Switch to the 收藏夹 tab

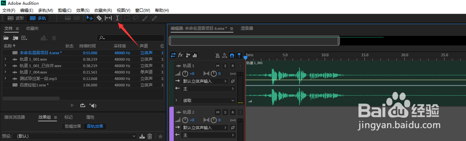pos(32,28)
